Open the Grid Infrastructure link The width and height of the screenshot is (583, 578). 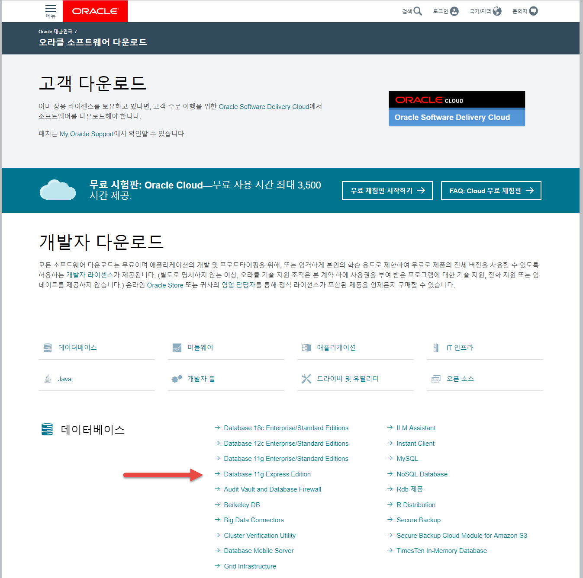pyautogui.click(x=250, y=566)
